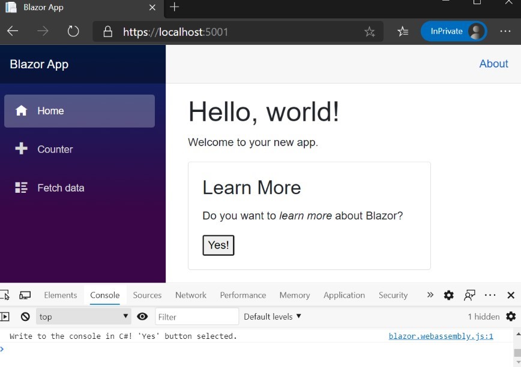This screenshot has height=367, width=521.
Task: Open DevTools settings gear
Action: coord(448,295)
